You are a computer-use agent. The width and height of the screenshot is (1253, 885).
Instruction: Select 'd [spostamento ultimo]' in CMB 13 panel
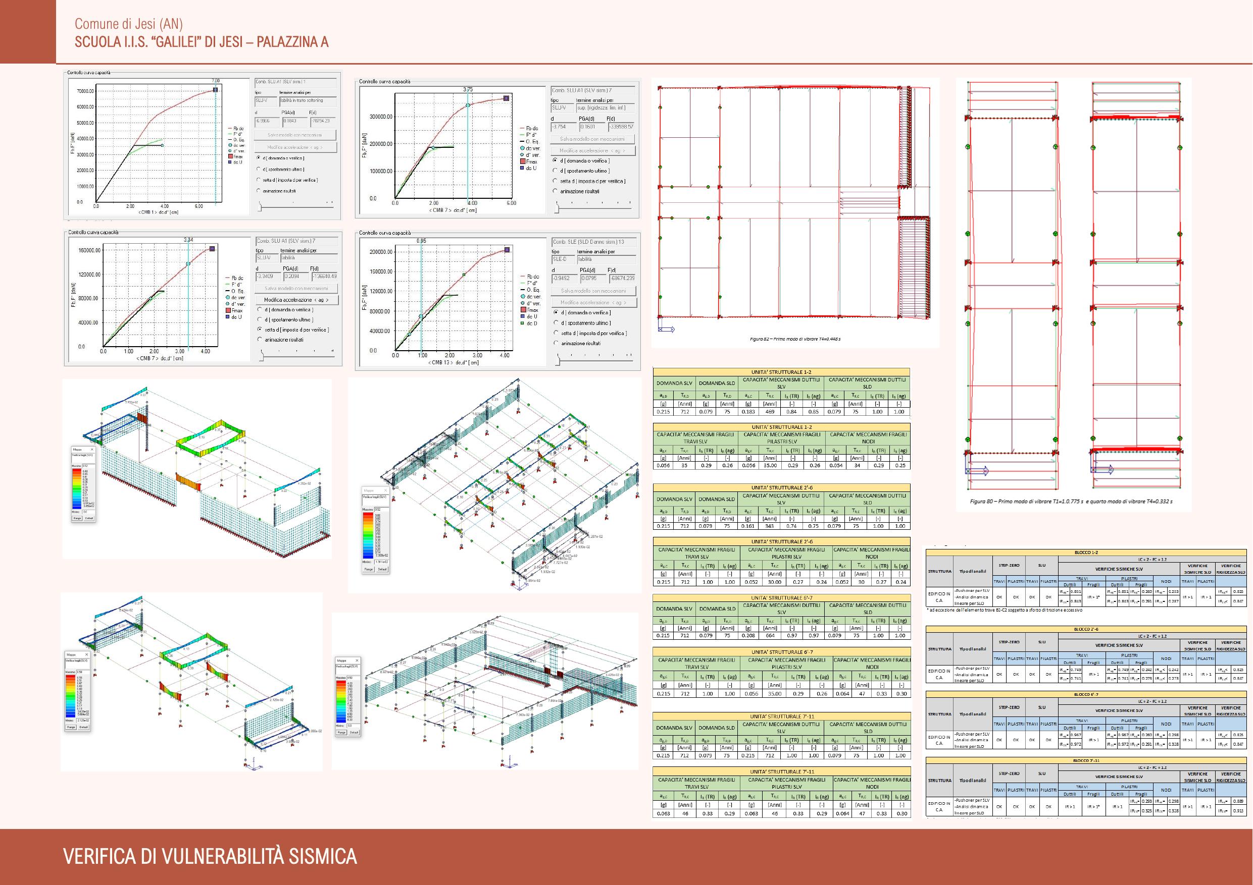(x=581, y=323)
